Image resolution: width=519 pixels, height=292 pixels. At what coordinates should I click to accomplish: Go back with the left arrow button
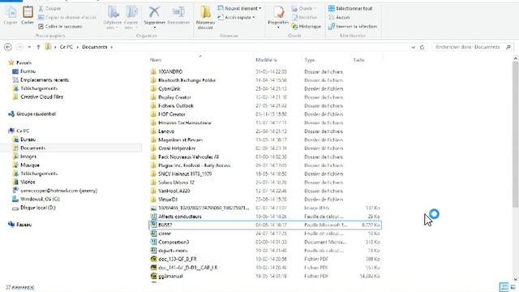coord(8,47)
